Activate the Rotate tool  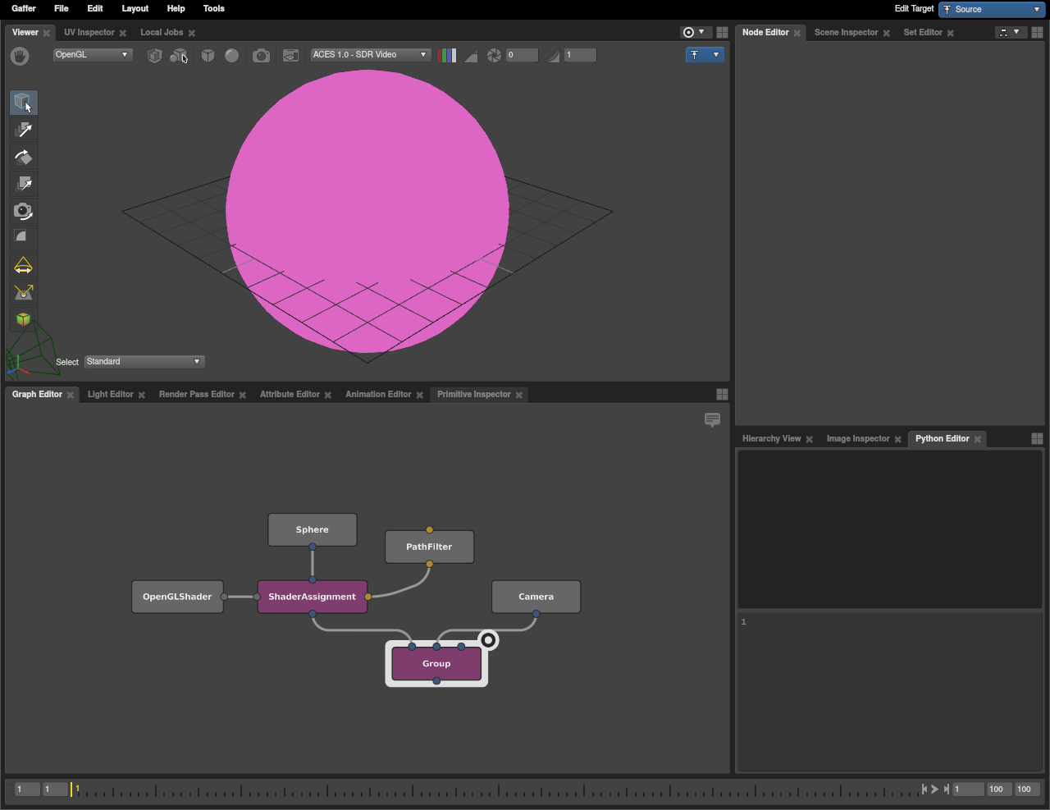point(23,157)
